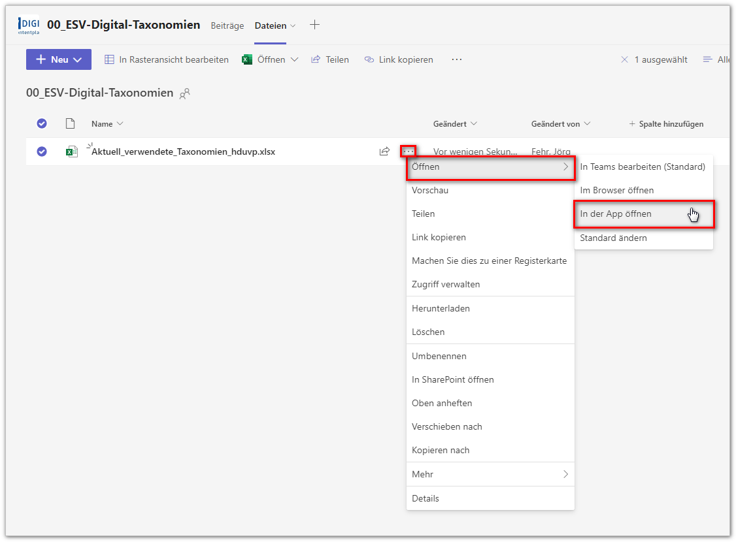
Task: Expand the Öffnen dropdown arrow in toolbar
Action: point(294,59)
